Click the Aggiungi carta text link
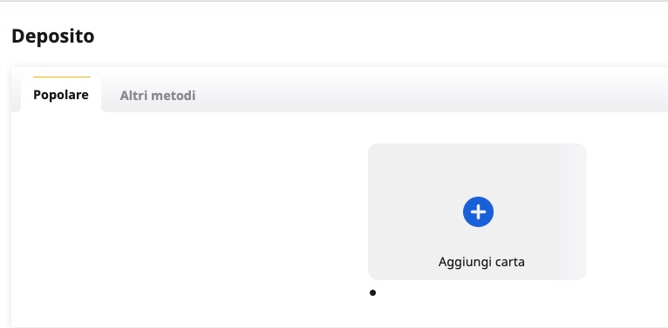 pyautogui.click(x=481, y=262)
